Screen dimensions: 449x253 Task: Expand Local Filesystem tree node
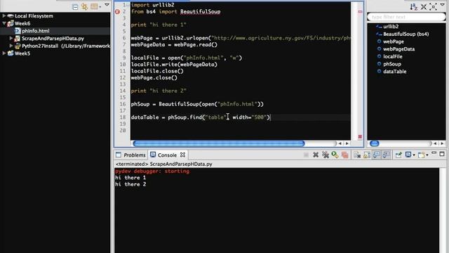[4, 15]
